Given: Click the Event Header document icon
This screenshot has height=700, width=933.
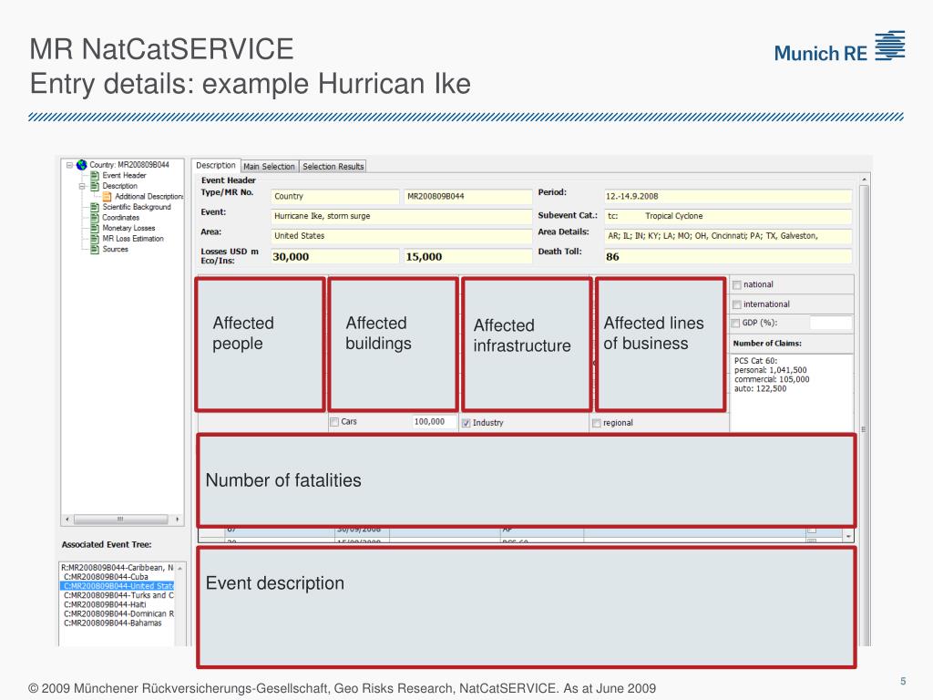Looking at the screenshot, I should point(95,176).
